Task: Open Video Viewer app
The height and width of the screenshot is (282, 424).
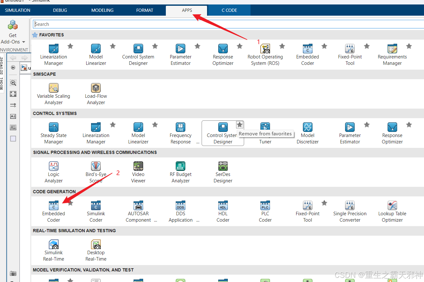Action: [138, 172]
